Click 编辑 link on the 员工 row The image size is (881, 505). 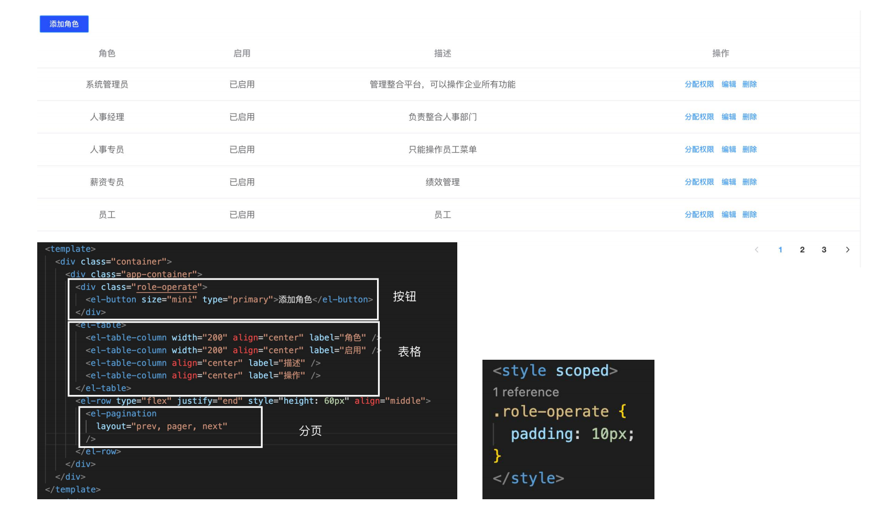(729, 214)
